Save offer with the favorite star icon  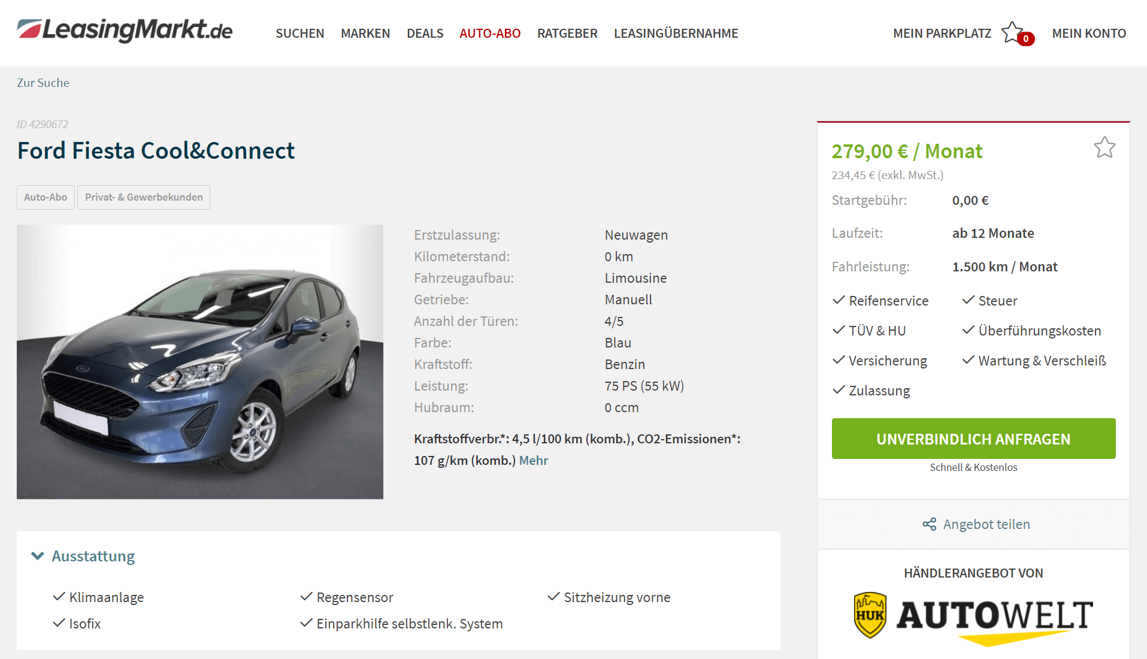1104,147
